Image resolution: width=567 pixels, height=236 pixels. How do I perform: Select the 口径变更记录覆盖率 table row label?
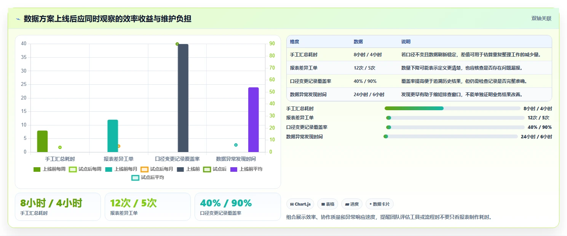(x=310, y=81)
